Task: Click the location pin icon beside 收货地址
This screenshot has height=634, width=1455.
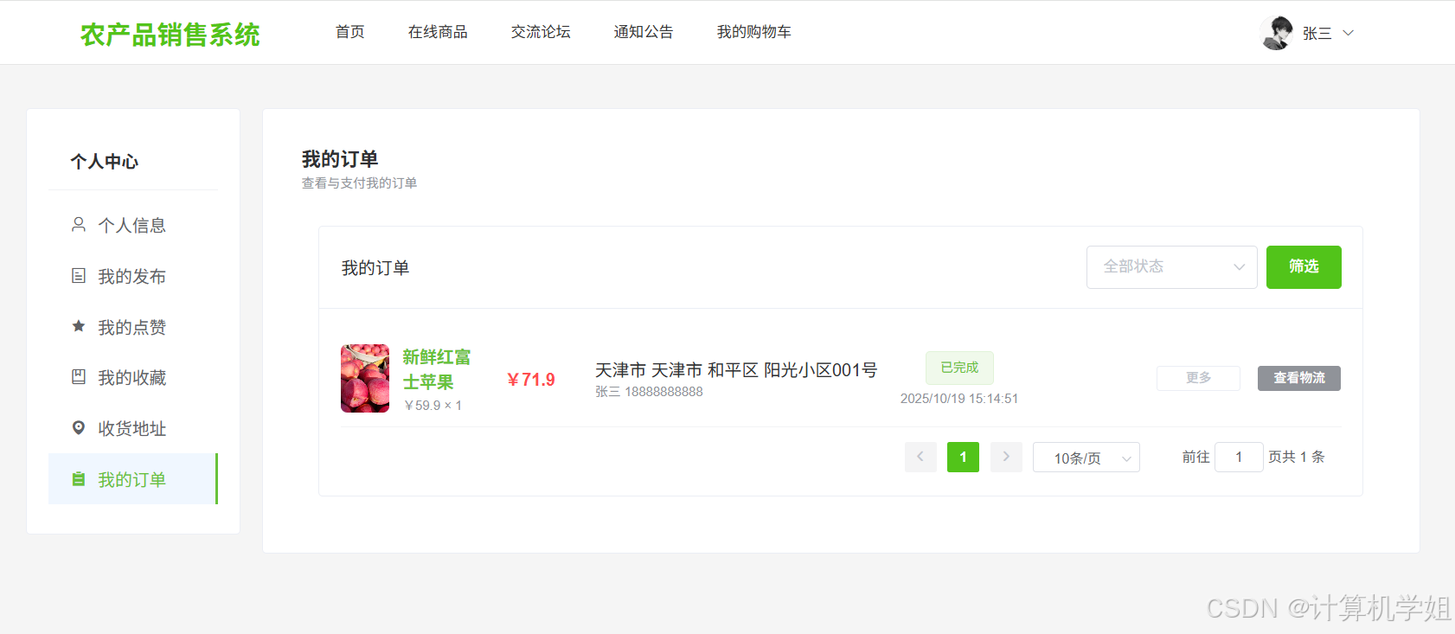Action: pyautogui.click(x=79, y=427)
